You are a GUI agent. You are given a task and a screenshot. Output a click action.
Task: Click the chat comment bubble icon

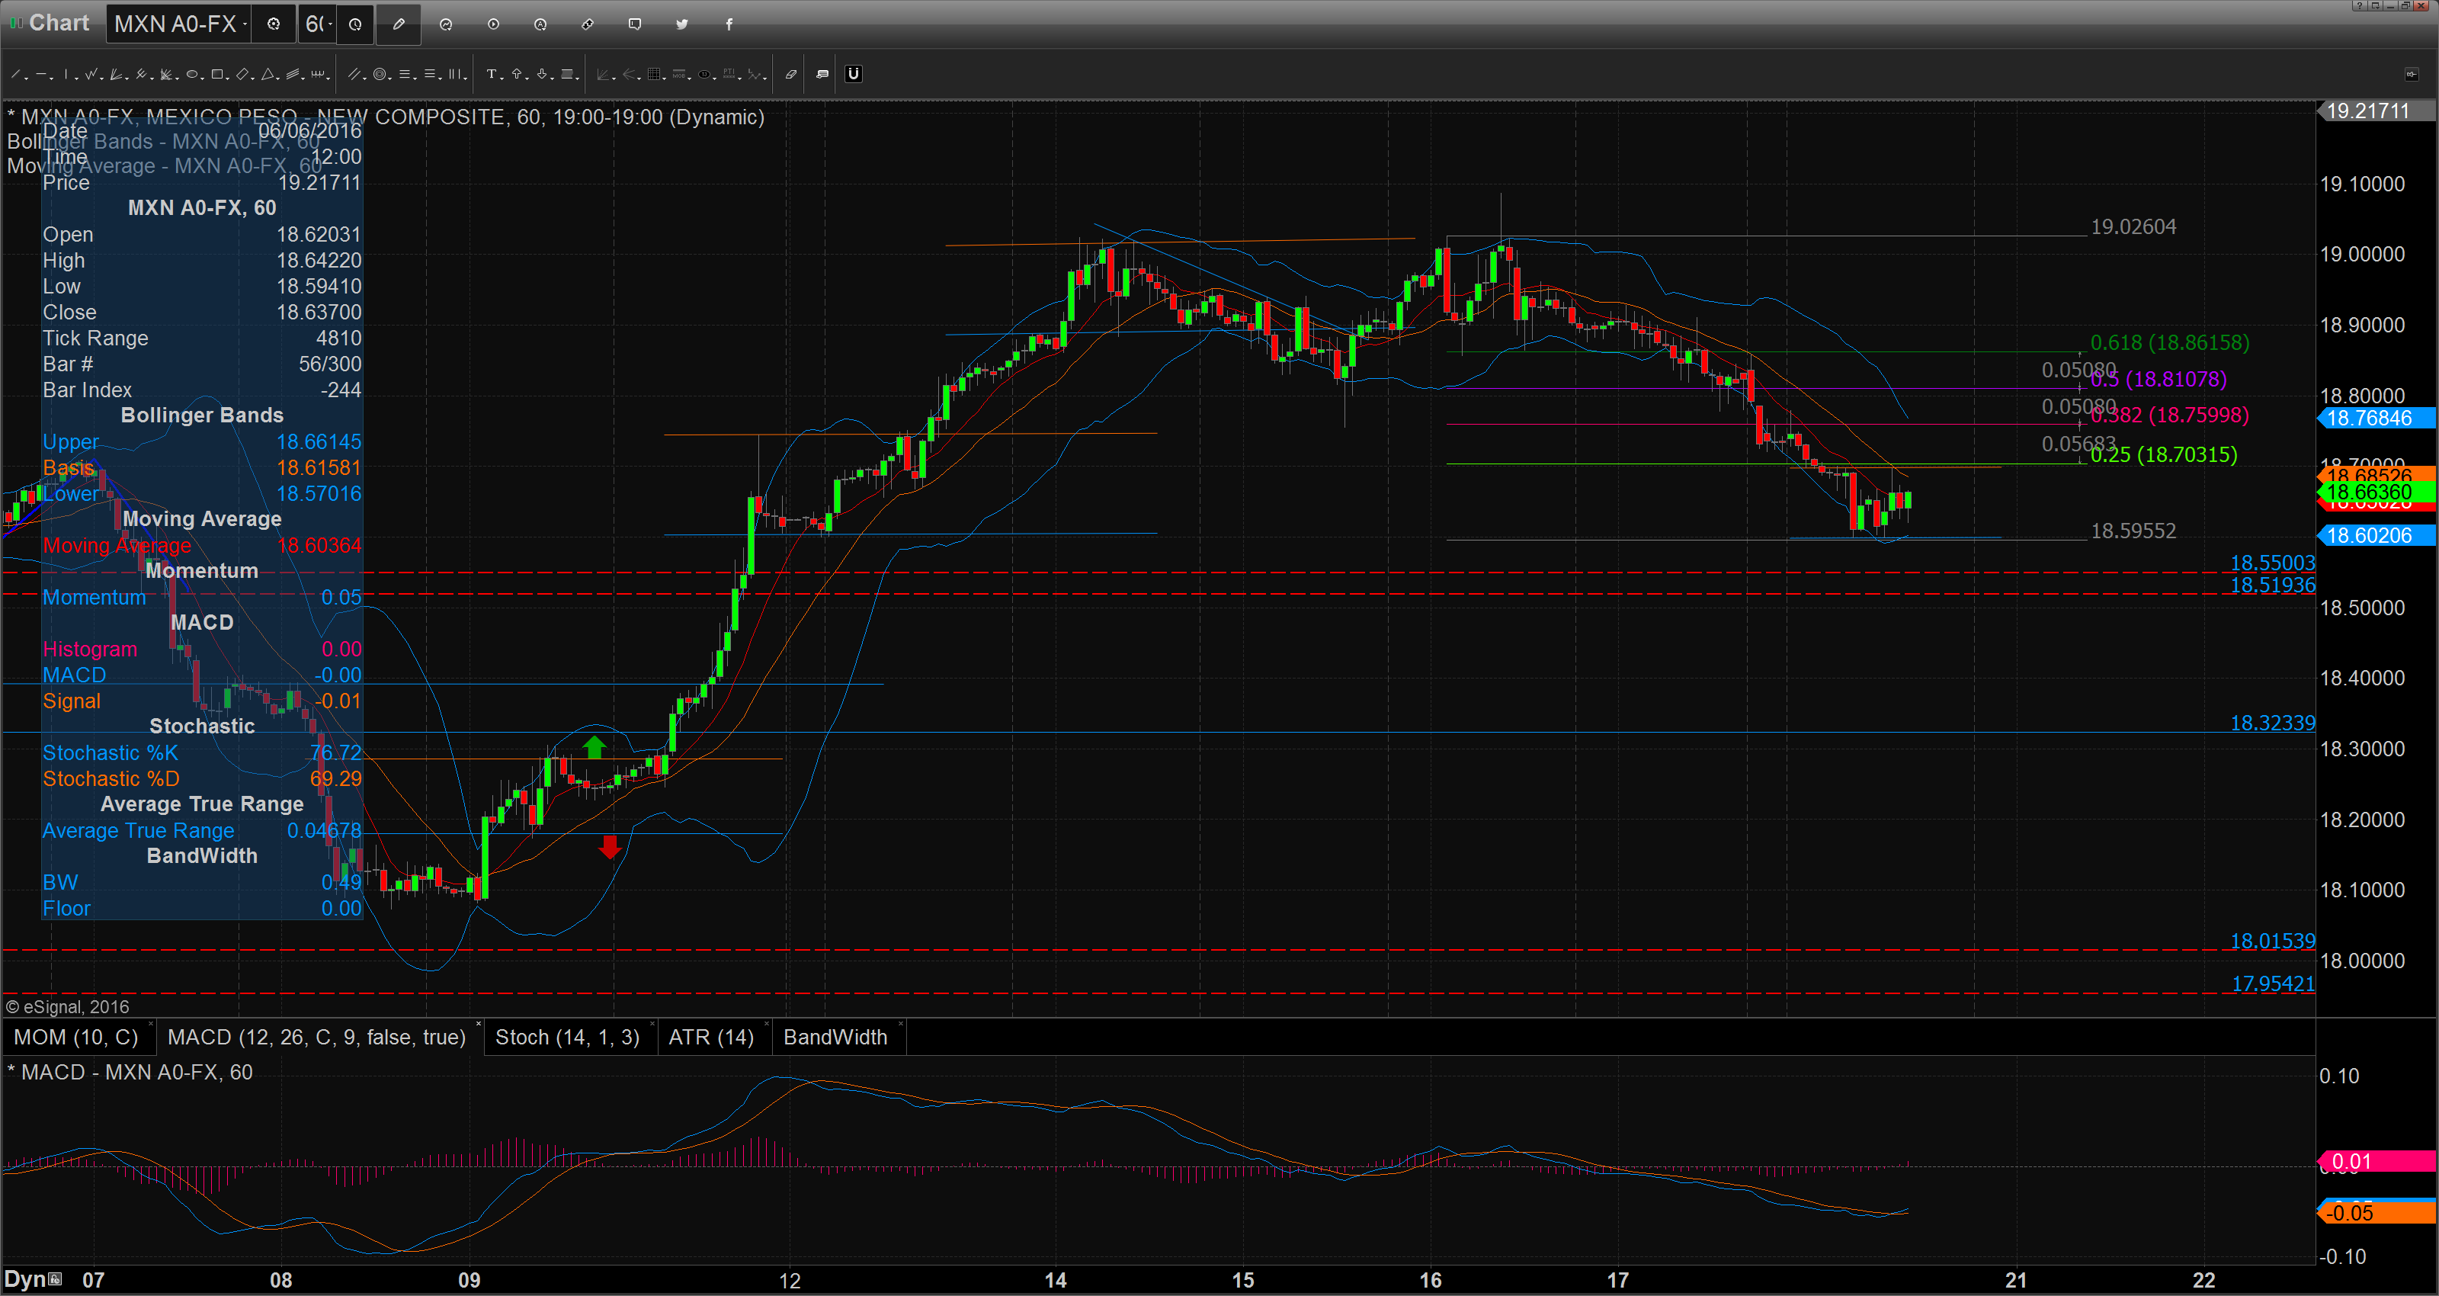point(634,24)
